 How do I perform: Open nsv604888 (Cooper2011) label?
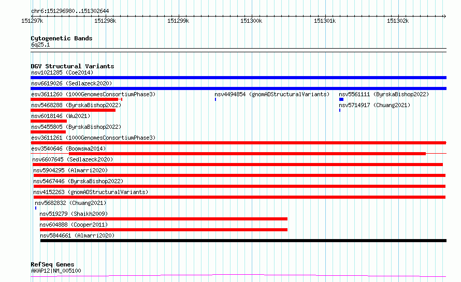click(74, 225)
